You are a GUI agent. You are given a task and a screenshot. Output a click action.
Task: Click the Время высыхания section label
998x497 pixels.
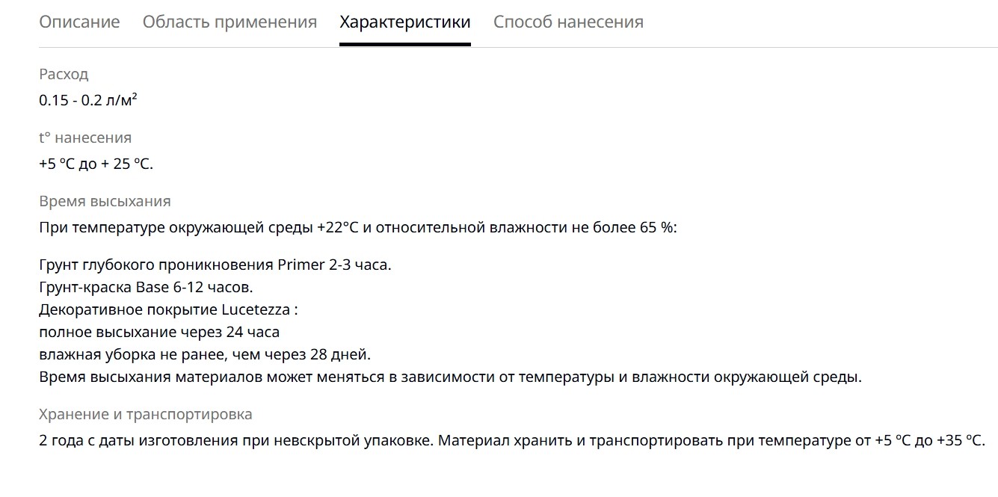tap(105, 201)
